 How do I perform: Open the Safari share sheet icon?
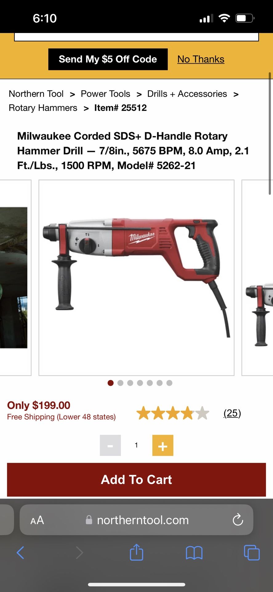[x=136, y=552]
